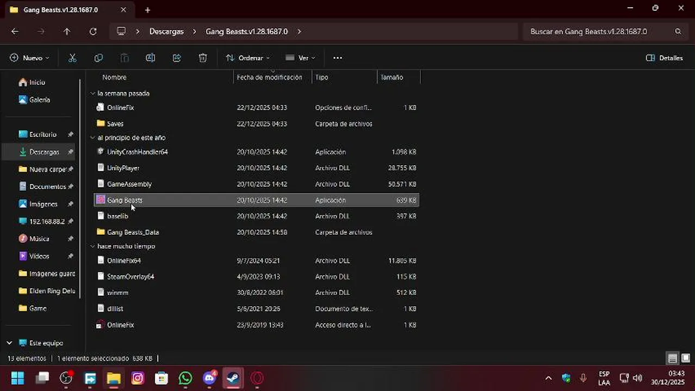Screen dimensions: 695x391
Task: Open the Ver view dropdown
Action: pyautogui.click(x=301, y=58)
